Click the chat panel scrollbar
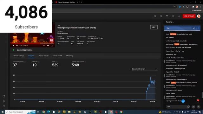203x114 pixels. click(202, 95)
